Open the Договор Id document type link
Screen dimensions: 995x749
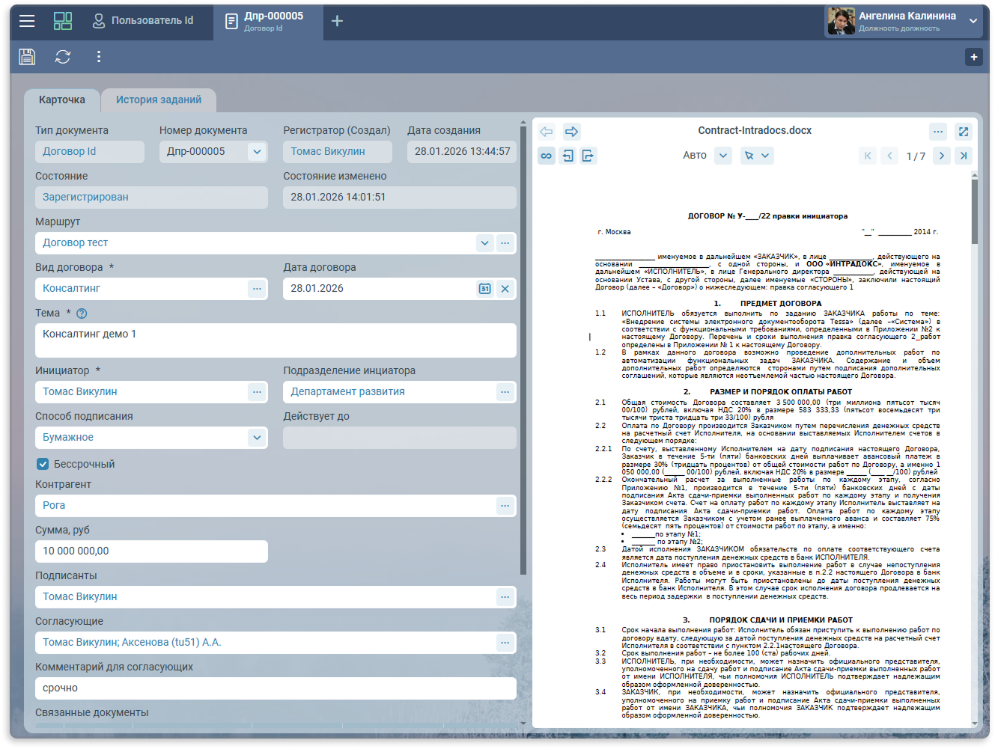coord(70,152)
